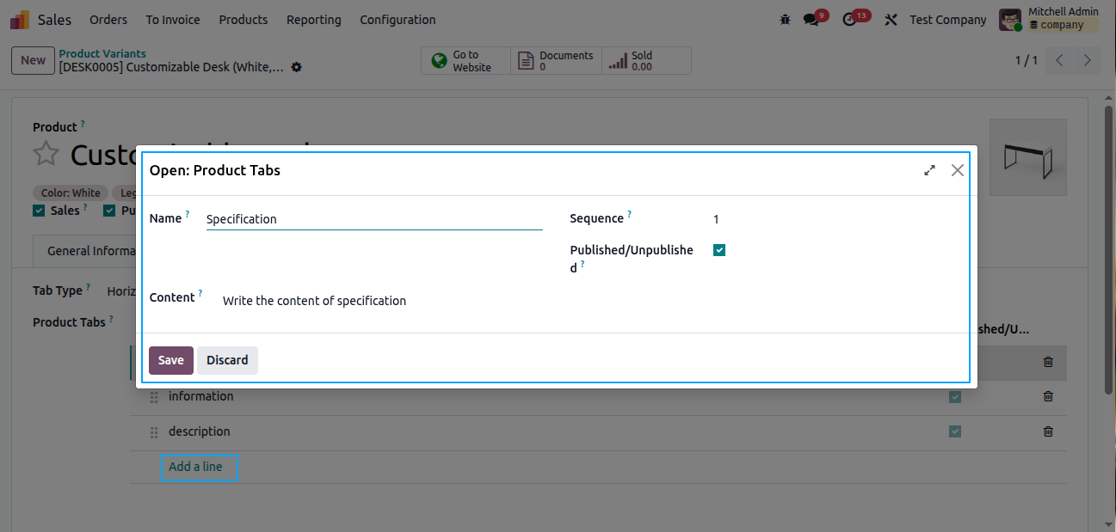Screen dimensions: 1116x532
Task: Open the activities clock icon with 13 badge
Action: 850,20
